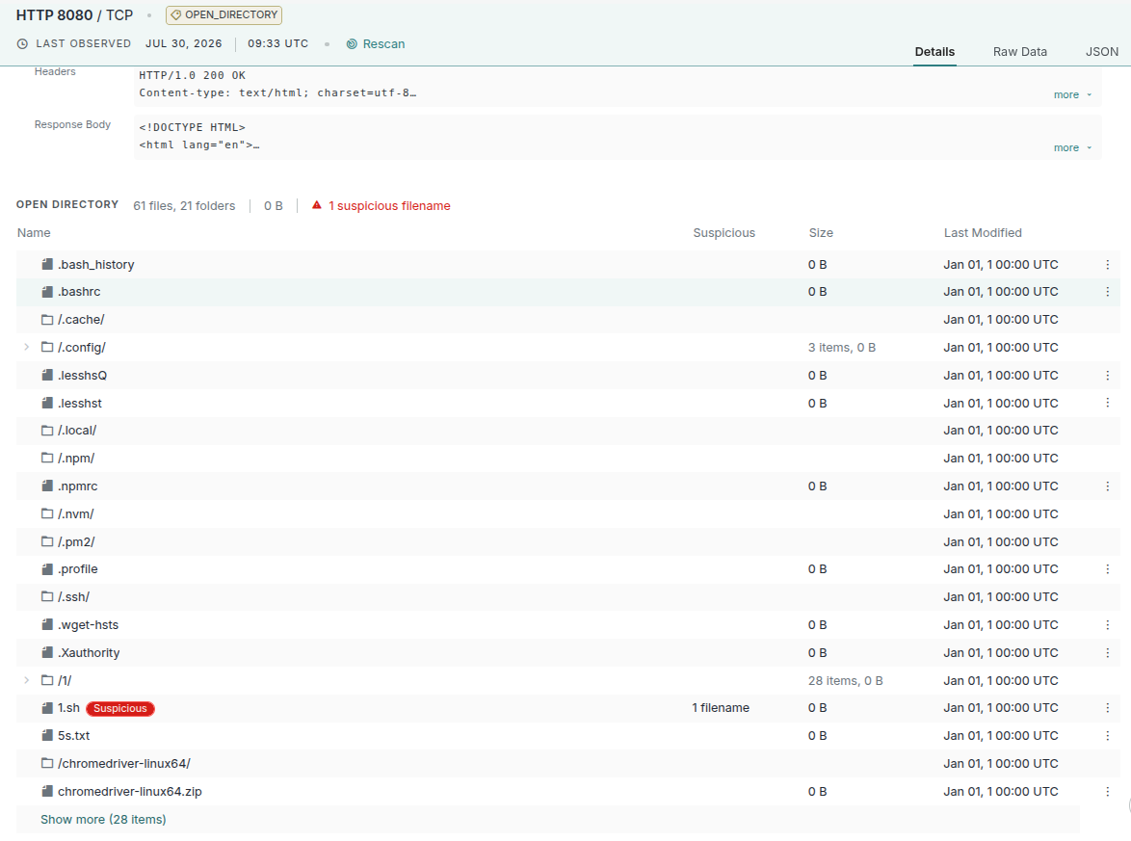1131x841 pixels.
Task: Click the '1 filename' cell in 1.sh row
Action: coord(721,707)
